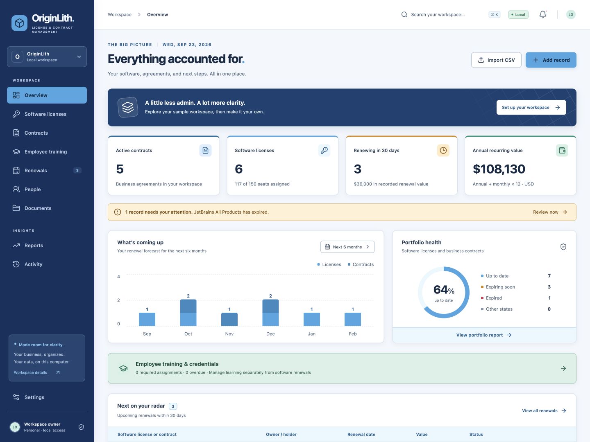Click the Licenses legend color dot
Screen dimensions: 590x442
(318, 264)
